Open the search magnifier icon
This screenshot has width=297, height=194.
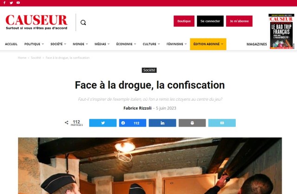click(83, 23)
